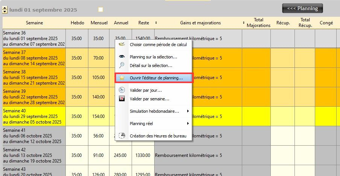Step the date with the spinner arrows
Viewport: 340px width, 176px height.
[5, 9]
